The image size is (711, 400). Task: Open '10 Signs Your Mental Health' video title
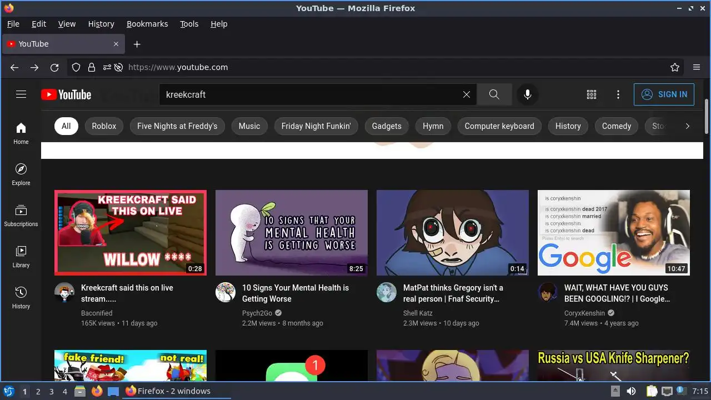click(x=296, y=293)
